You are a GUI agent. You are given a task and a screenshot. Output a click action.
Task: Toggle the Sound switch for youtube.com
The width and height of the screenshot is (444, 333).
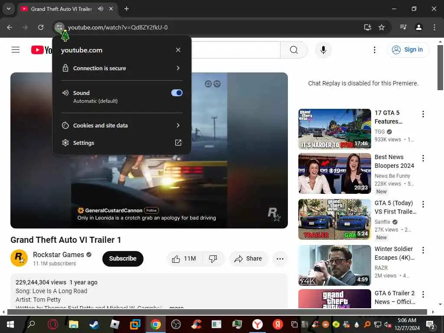pos(177,93)
